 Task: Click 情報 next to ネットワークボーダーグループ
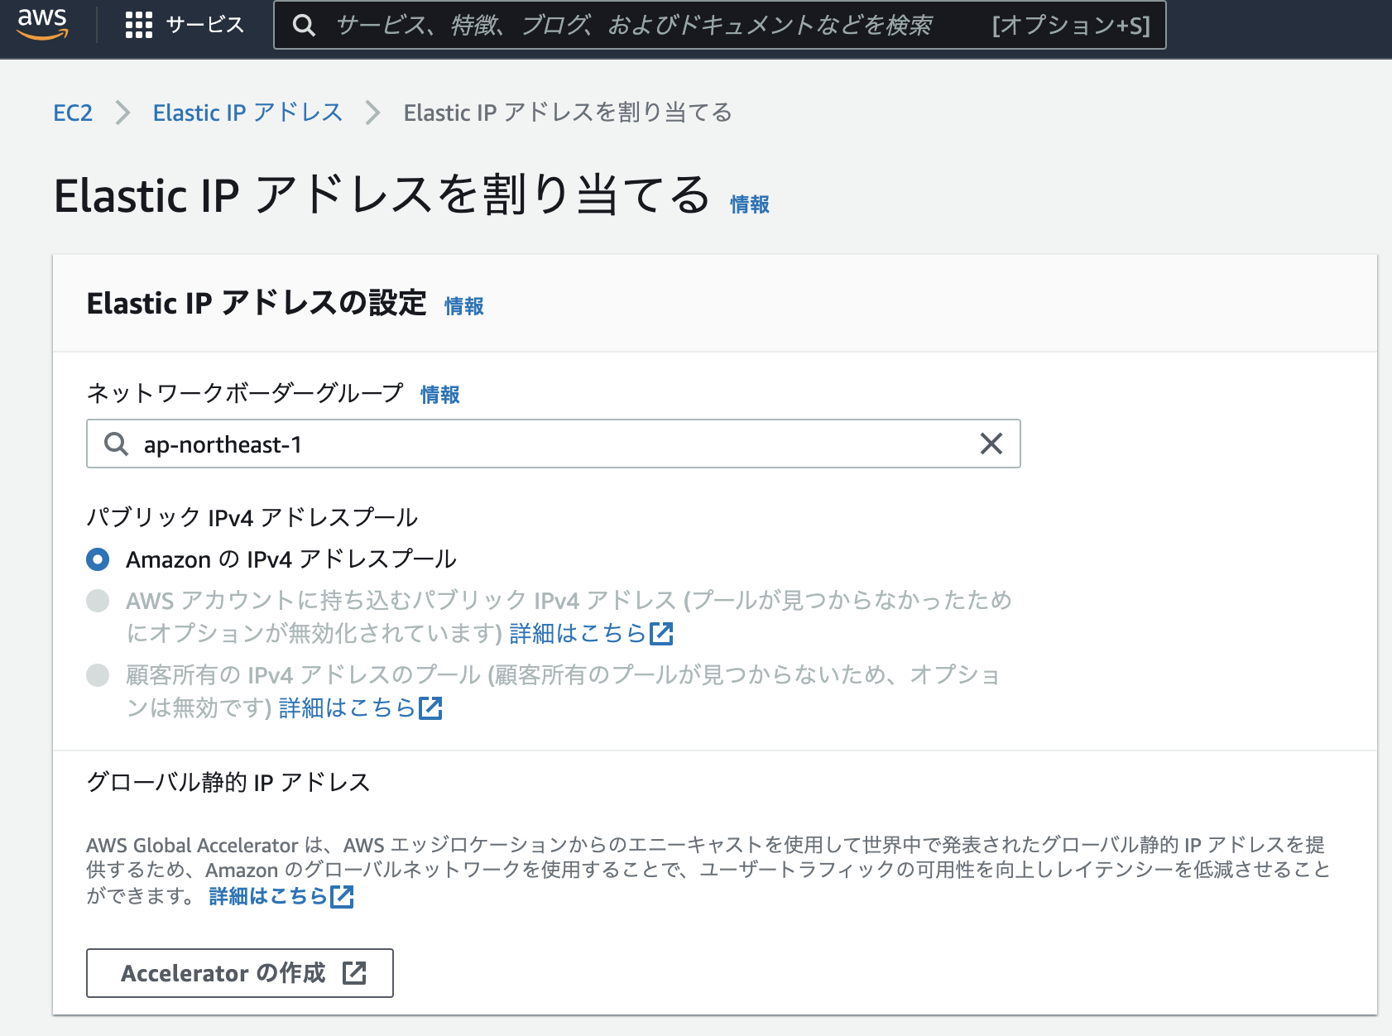[439, 395]
